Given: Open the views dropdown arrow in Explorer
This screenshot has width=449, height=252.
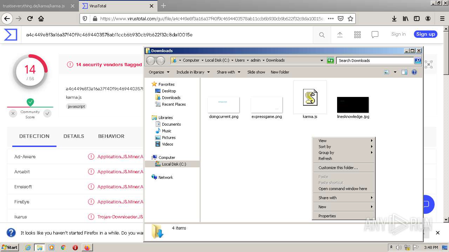Looking at the screenshot, I should pyautogui.click(x=395, y=72).
